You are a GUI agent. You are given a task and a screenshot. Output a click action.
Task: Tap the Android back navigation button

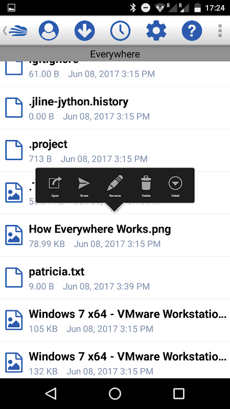tap(51, 393)
